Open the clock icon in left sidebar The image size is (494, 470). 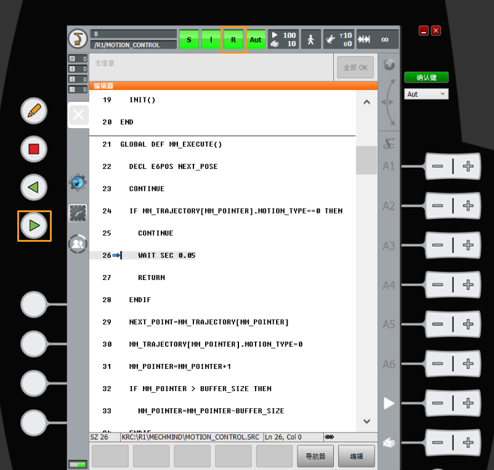tap(78, 213)
